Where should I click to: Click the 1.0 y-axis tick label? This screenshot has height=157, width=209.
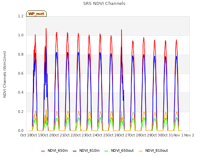21,35
